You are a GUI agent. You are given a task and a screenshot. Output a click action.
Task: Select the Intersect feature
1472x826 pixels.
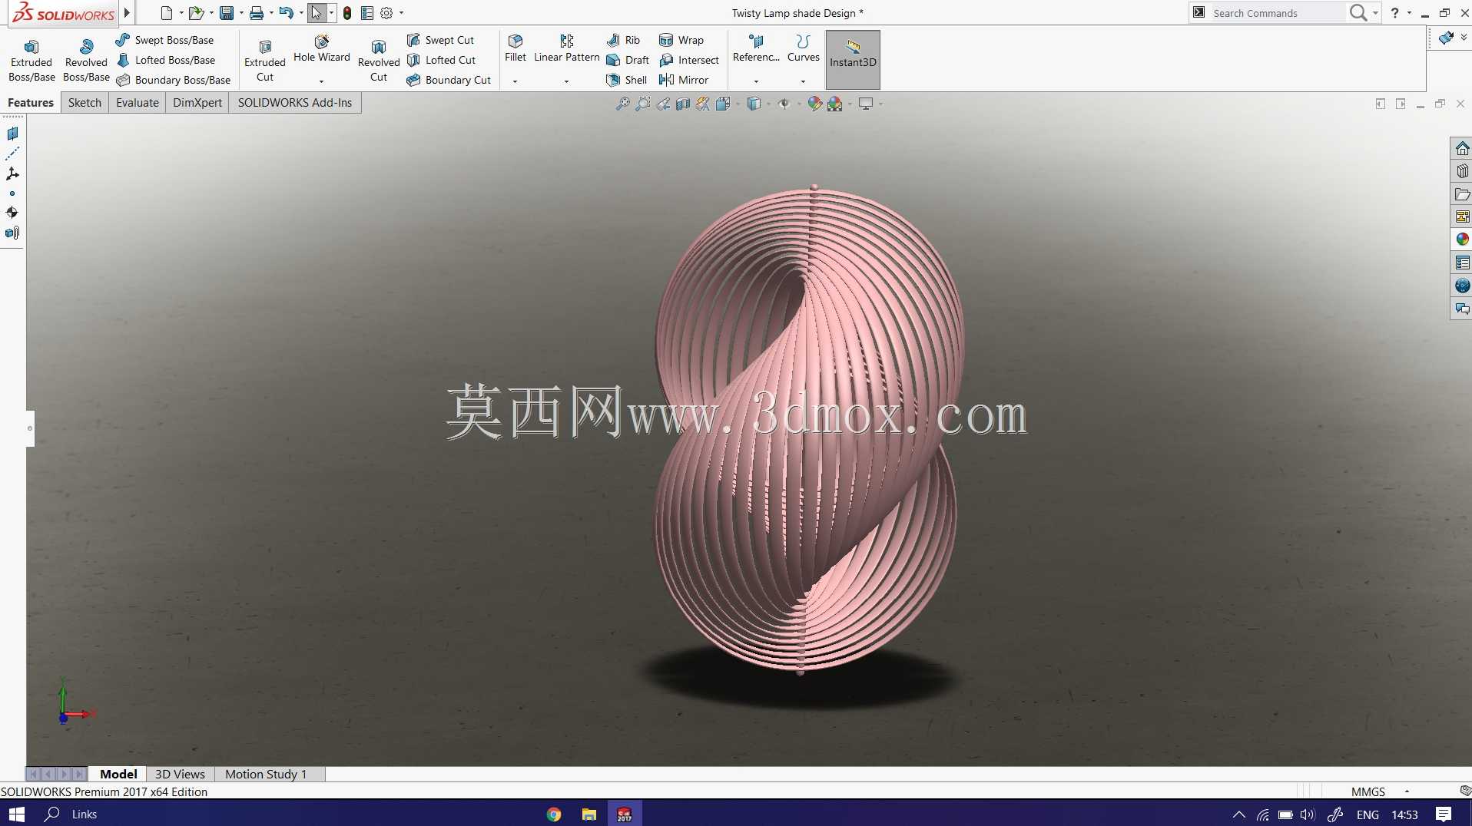point(689,60)
